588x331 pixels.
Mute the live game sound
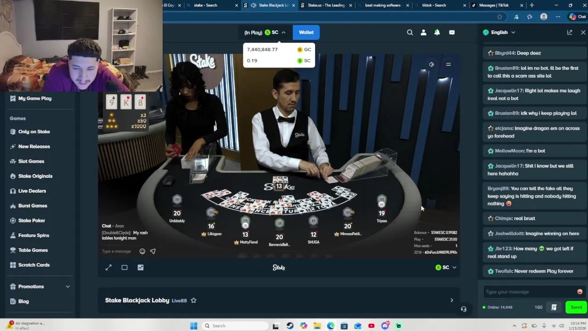click(x=431, y=64)
